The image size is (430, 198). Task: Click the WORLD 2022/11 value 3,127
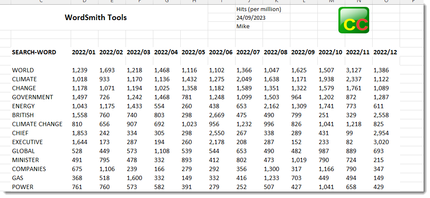(353, 71)
